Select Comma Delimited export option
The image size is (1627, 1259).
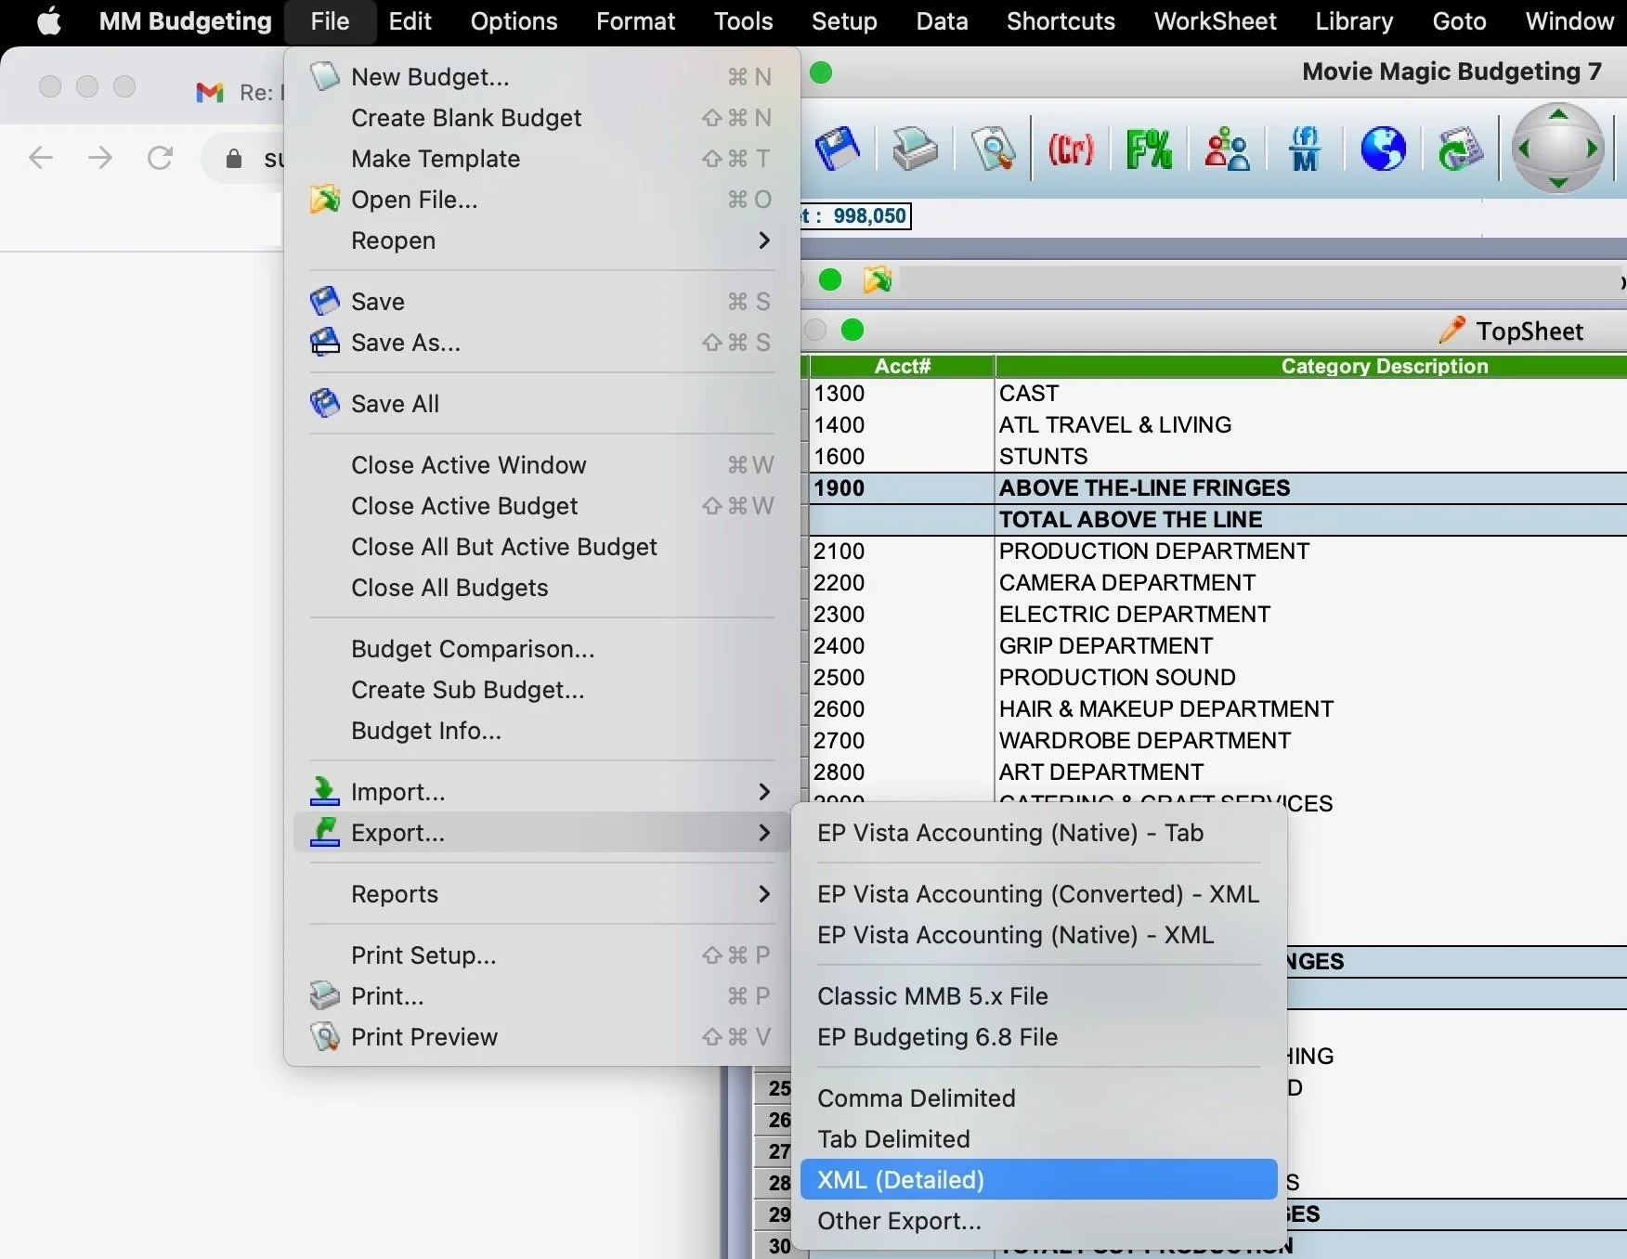tap(1038, 1098)
